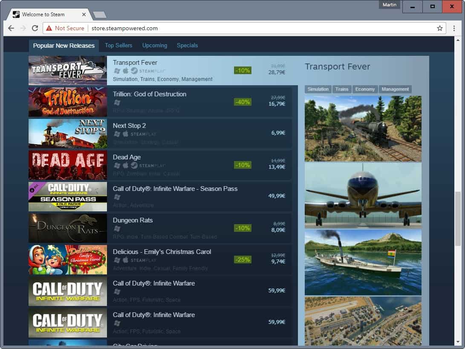This screenshot has width=465, height=349.
Task: Click the scrollbar down arrow
Action: 458,342
